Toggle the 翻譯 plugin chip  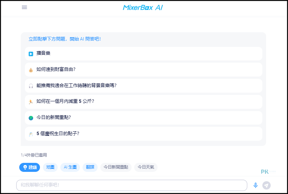(x=90, y=167)
